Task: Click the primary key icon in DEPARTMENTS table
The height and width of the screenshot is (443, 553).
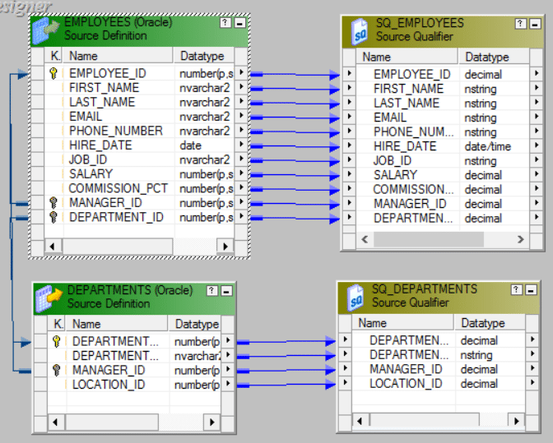Action: (x=57, y=341)
